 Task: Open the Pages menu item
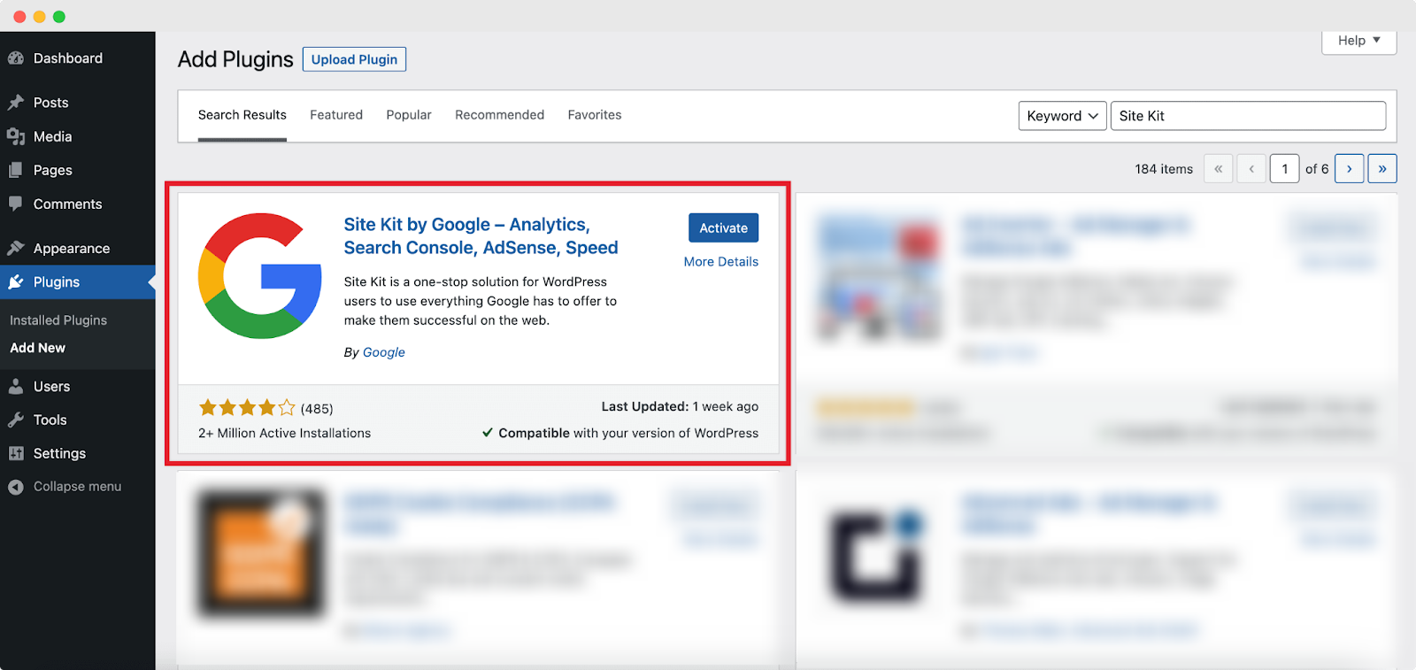tap(78, 170)
